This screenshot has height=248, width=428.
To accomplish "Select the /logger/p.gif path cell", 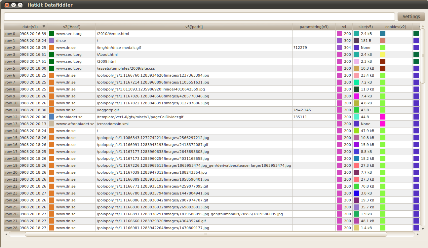I will [194, 110].
